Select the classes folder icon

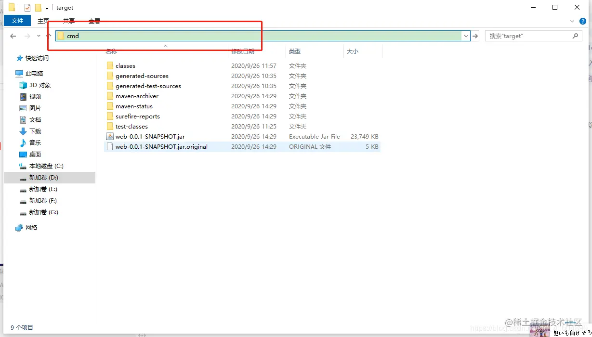click(x=110, y=65)
